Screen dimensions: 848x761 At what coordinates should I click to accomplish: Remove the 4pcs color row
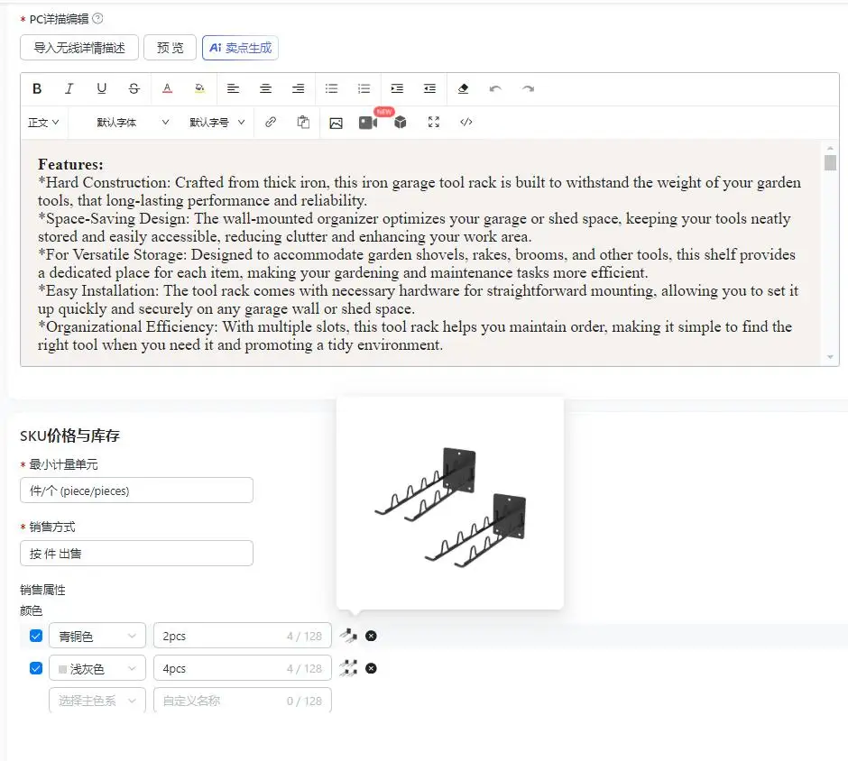tap(371, 668)
